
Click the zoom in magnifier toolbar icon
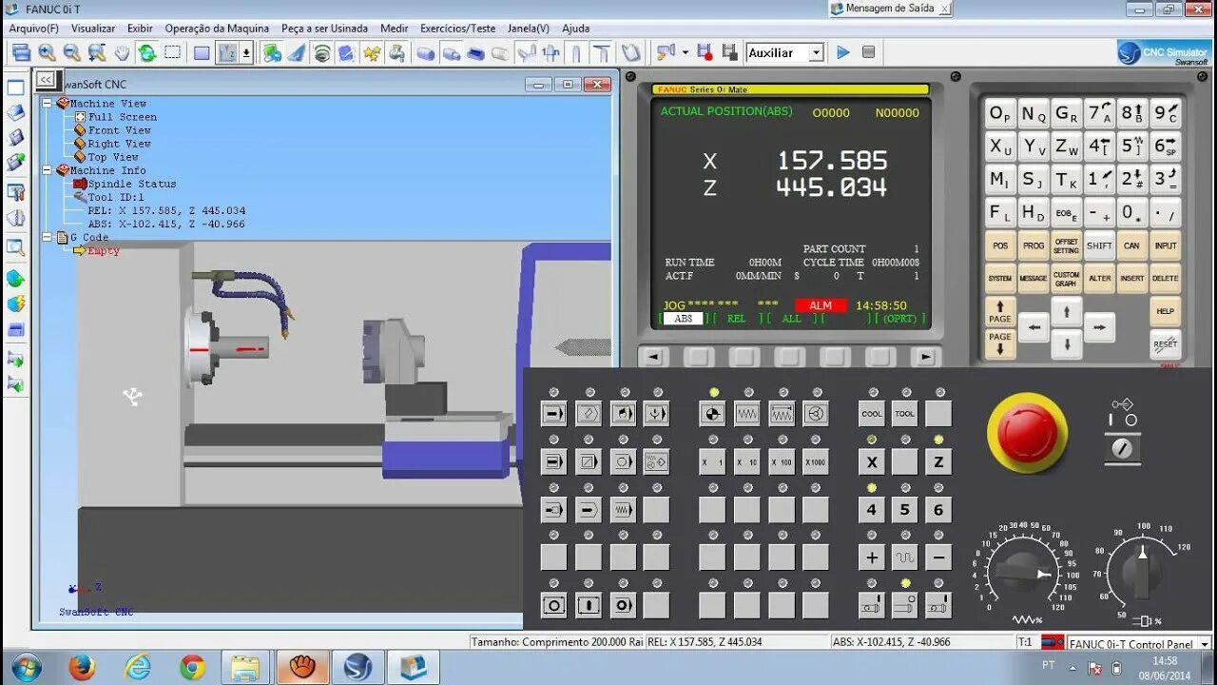coord(47,53)
